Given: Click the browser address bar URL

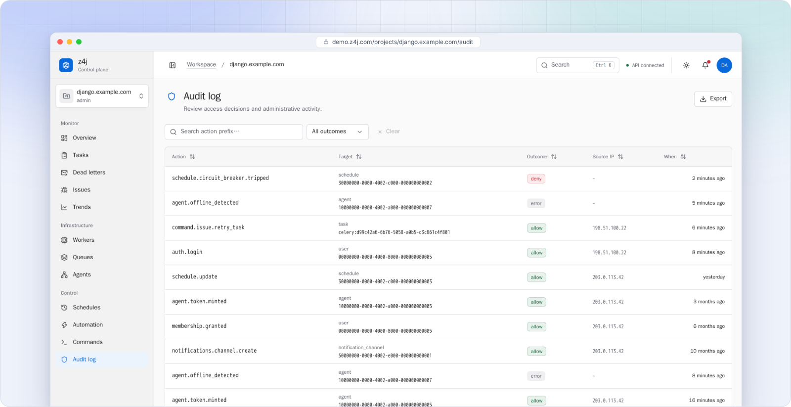Looking at the screenshot, I should [x=398, y=42].
